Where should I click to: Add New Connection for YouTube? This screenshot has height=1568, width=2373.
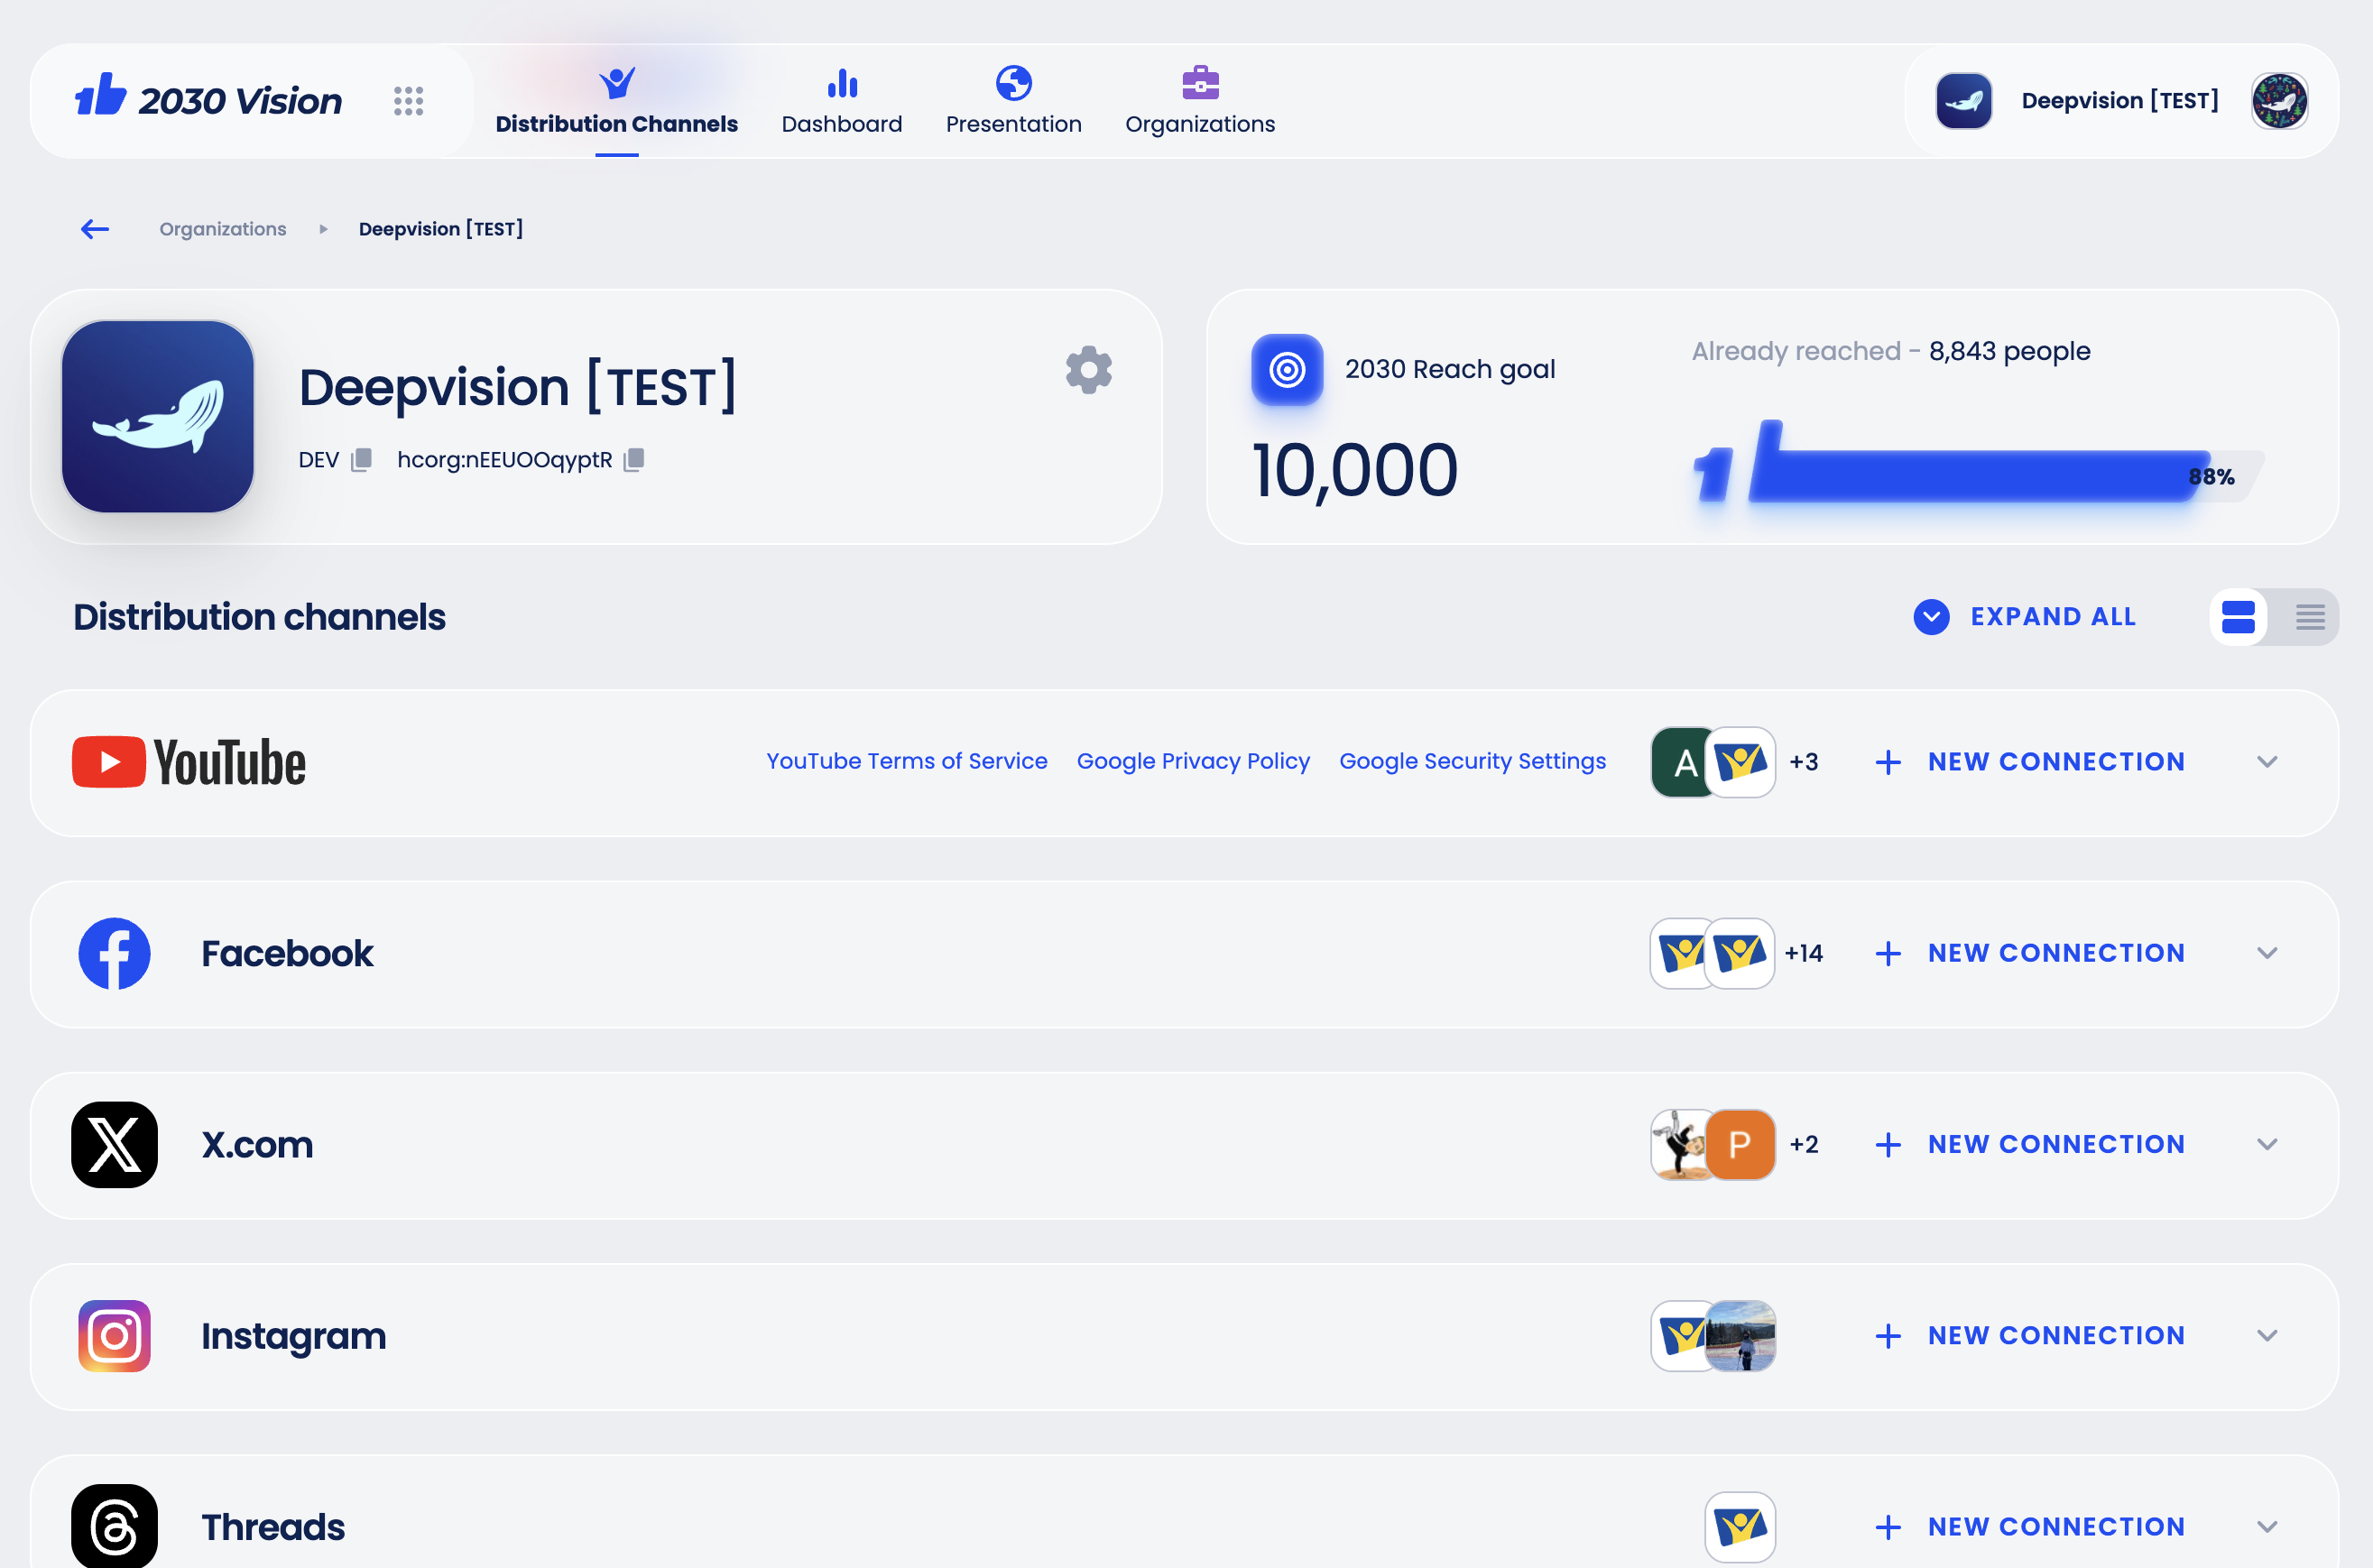pos(2030,762)
